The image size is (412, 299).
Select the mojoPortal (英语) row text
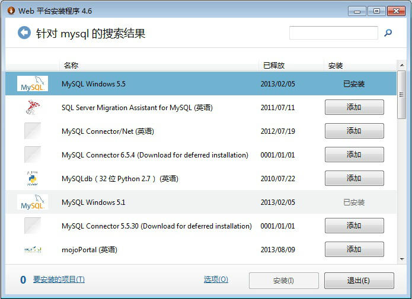tap(90, 249)
